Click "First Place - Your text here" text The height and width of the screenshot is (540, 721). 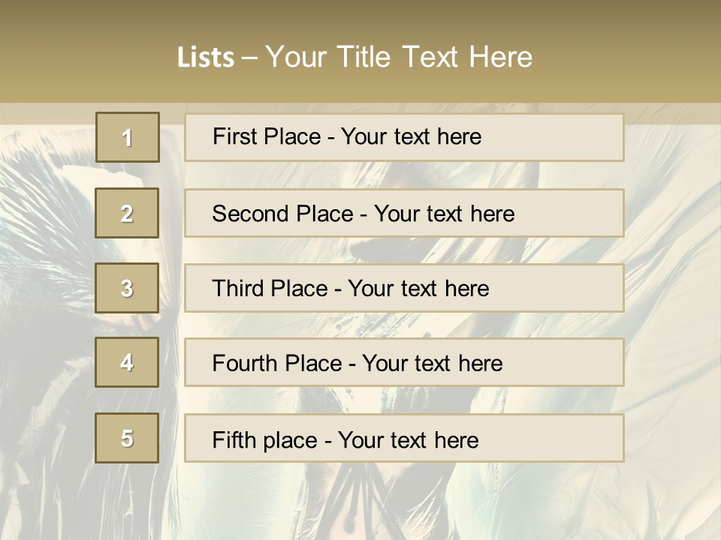coord(347,136)
